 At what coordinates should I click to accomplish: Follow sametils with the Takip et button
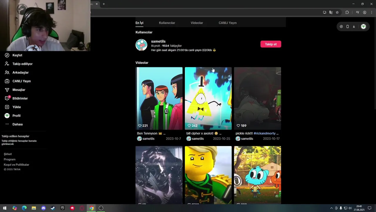(271, 44)
